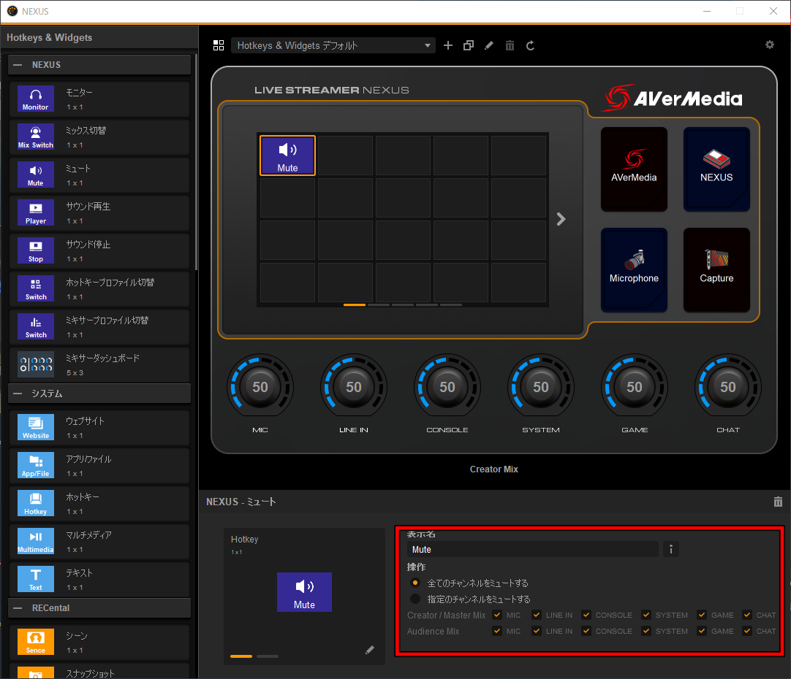
Task: Show display name info
Action: pyautogui.click(x=670, y=549)
